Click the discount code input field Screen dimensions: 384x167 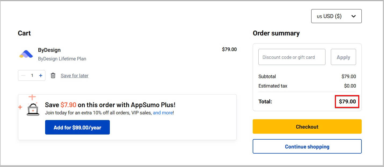(292, 57)
